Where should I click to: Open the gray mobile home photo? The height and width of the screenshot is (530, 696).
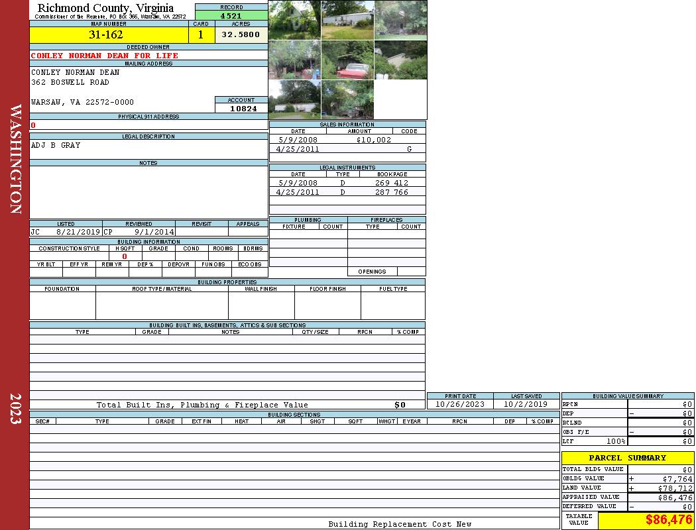[x=347, y=20]
